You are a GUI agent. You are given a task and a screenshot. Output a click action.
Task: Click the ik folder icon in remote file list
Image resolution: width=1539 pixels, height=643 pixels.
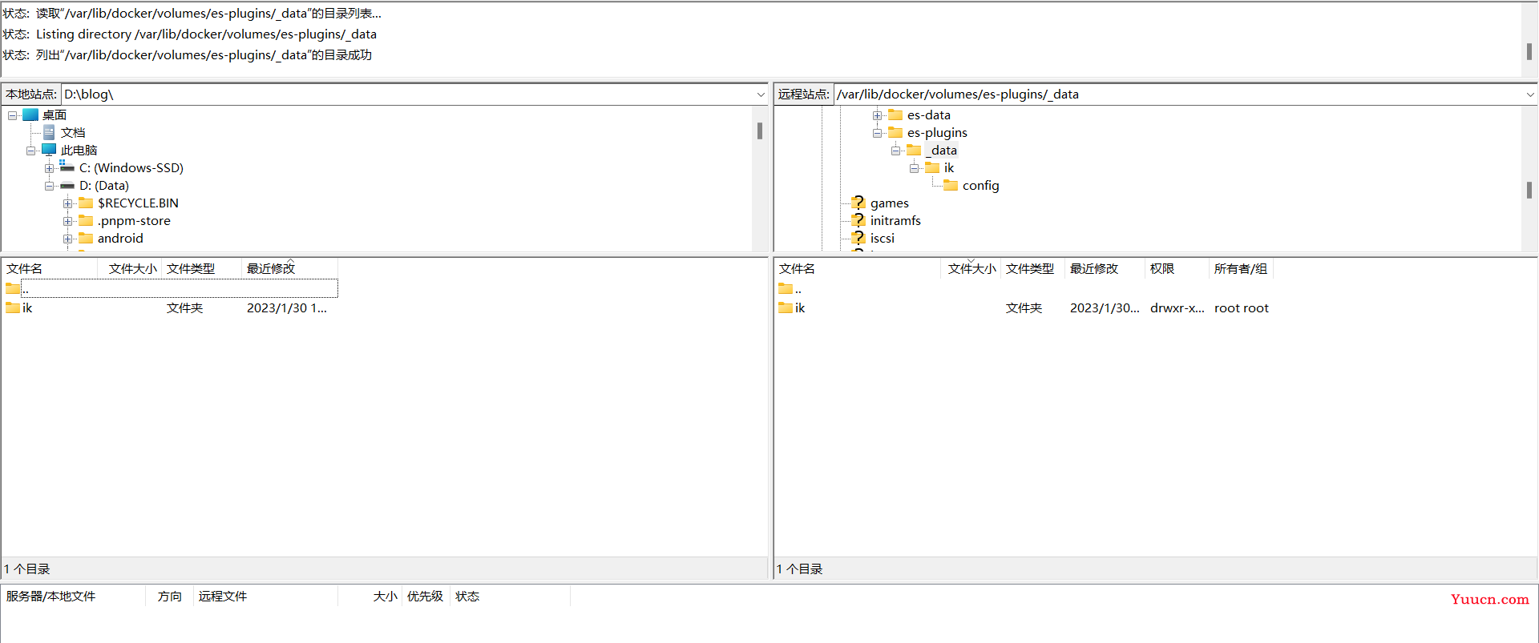coord(786,308)
